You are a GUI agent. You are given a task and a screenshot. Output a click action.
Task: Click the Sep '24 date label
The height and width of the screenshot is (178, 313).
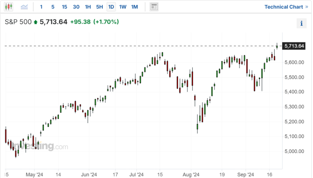[245, 175]
